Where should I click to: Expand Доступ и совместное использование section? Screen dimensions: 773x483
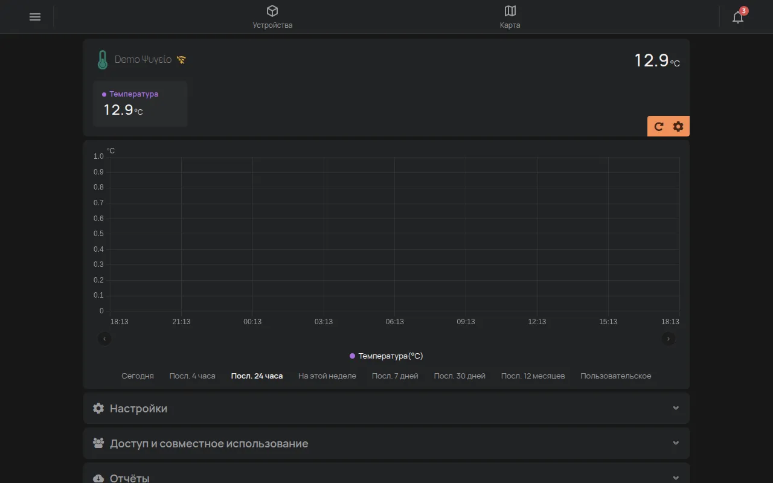tap(386, 443)
